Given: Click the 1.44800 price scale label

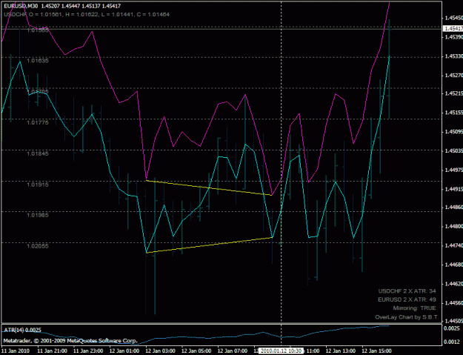Looking at the screenshot, I should click(454, 227).
